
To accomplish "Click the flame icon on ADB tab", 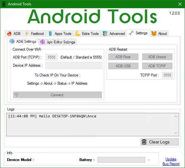I will (9, 33).
